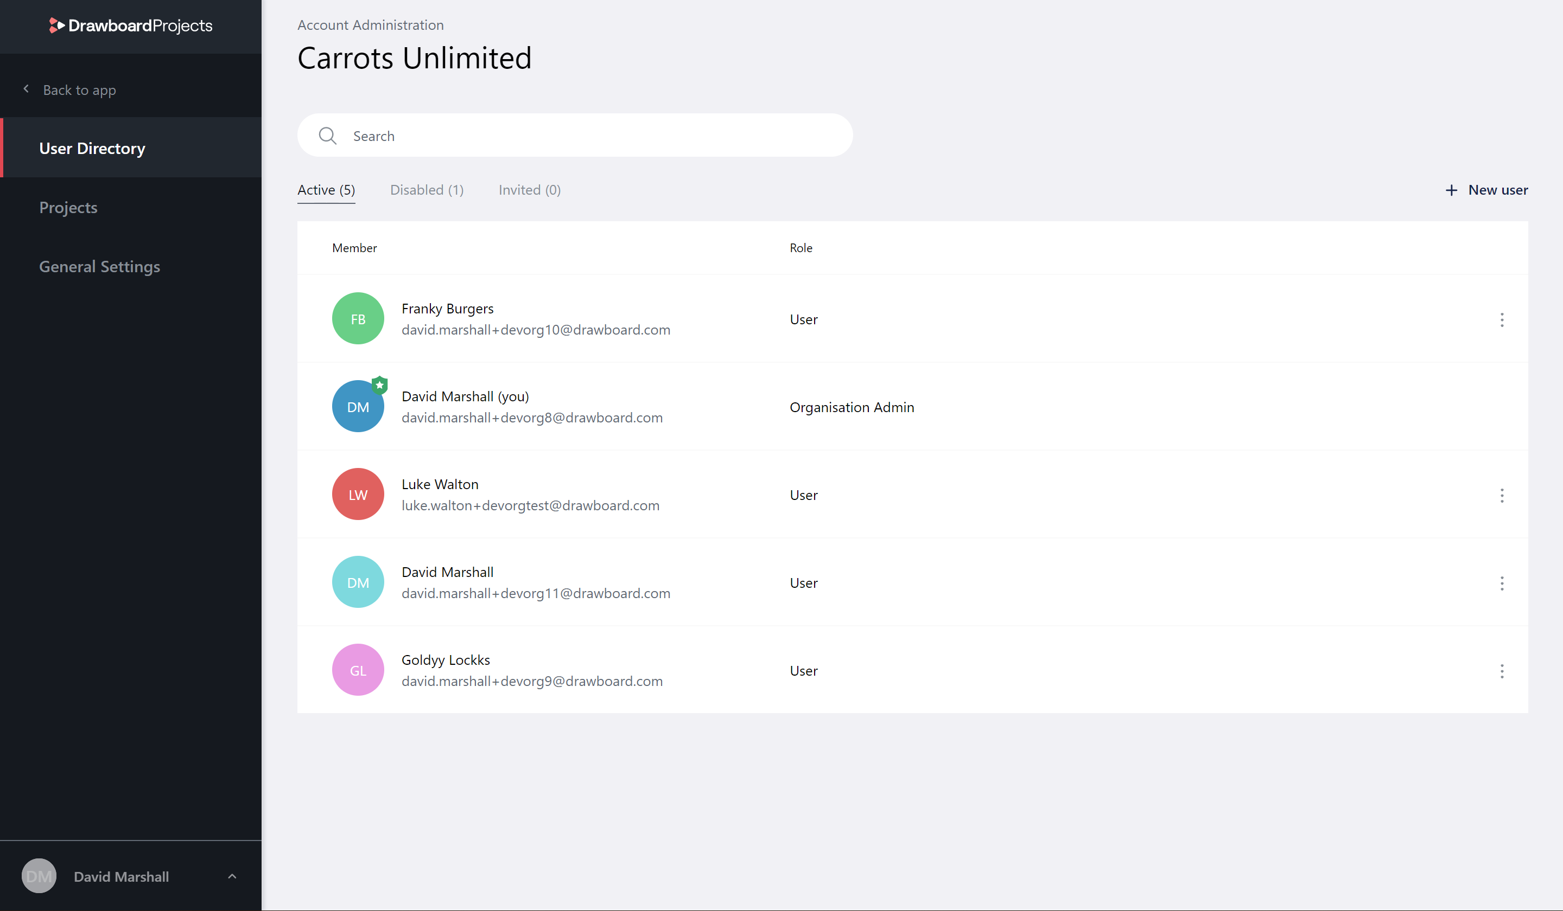Click the Drawboard Projects logo
Viewport: 1563px width, 911px height.
click(130, 26)
